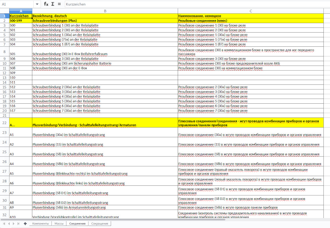330x228 pixels.
Task: Click cell 'Schraubverbindung 7 (30a) an der Relaisplatte'
Action: click(x=105, y=111)
